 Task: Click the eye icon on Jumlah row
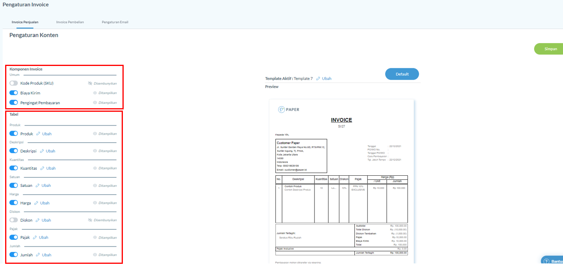pos(95,255)
